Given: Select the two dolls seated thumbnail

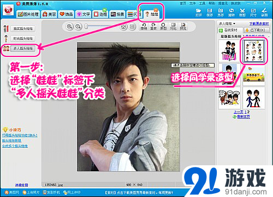Looking at the screenshot, I should (229, 51).
